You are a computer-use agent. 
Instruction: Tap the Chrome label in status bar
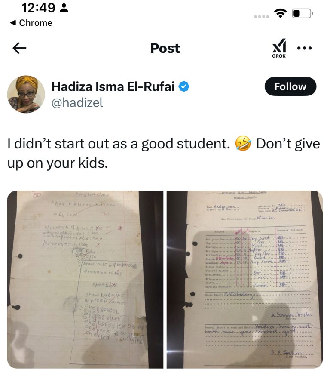coord(36,23)
